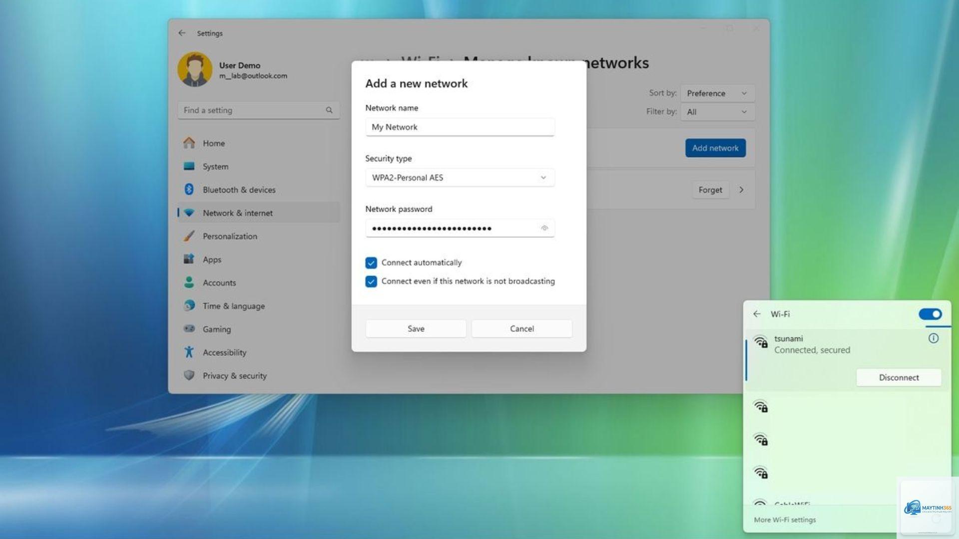Open the Filter by All dropdown
This screenshot has height=539, width=959.
tap(717, 112)
